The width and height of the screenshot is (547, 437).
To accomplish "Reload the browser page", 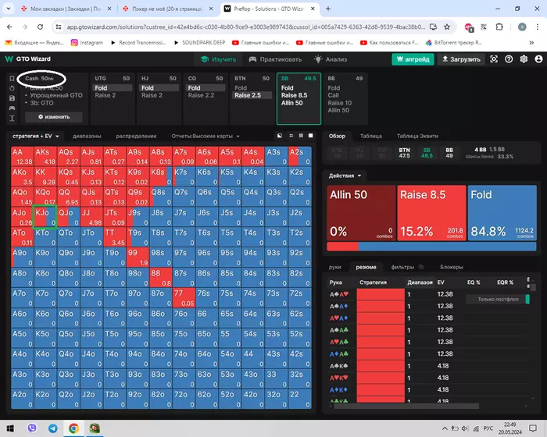I will click(x=40, y=27).
